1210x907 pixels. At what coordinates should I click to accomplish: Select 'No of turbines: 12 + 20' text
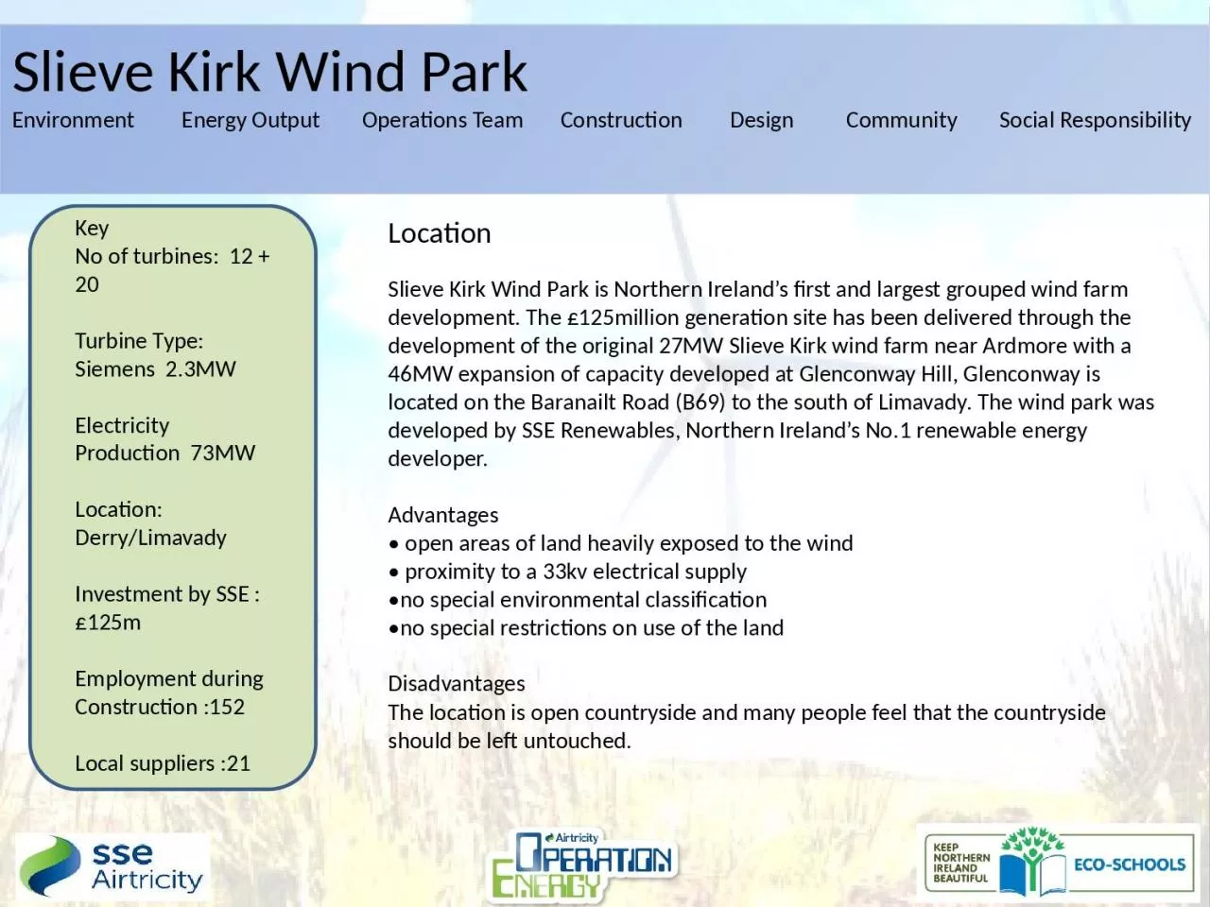(x=172, y=270)
